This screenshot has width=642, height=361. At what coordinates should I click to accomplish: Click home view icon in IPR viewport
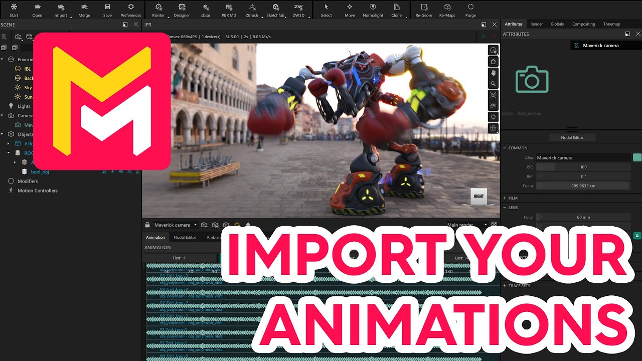click(x=494, y=62)
